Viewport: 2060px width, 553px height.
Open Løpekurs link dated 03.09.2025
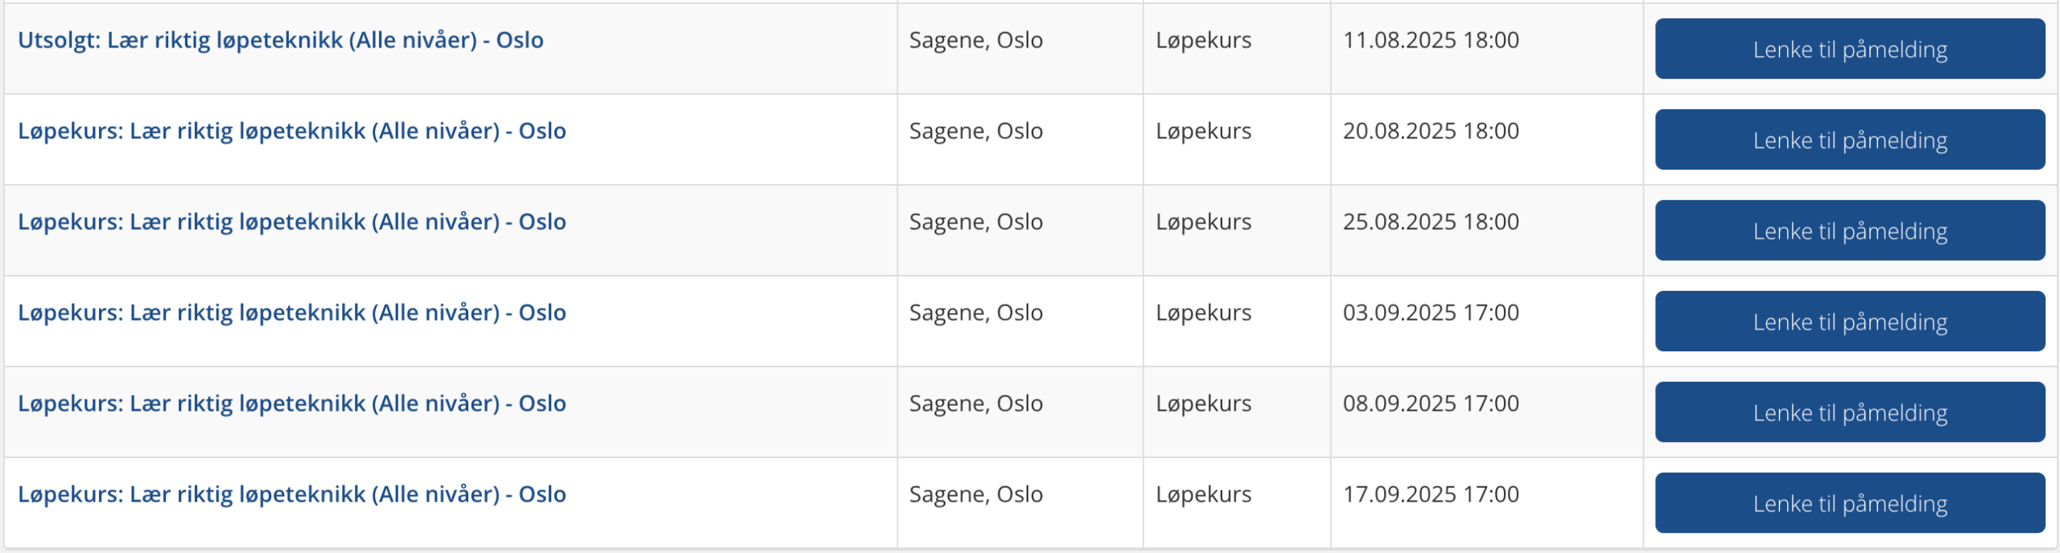point(292,313)
